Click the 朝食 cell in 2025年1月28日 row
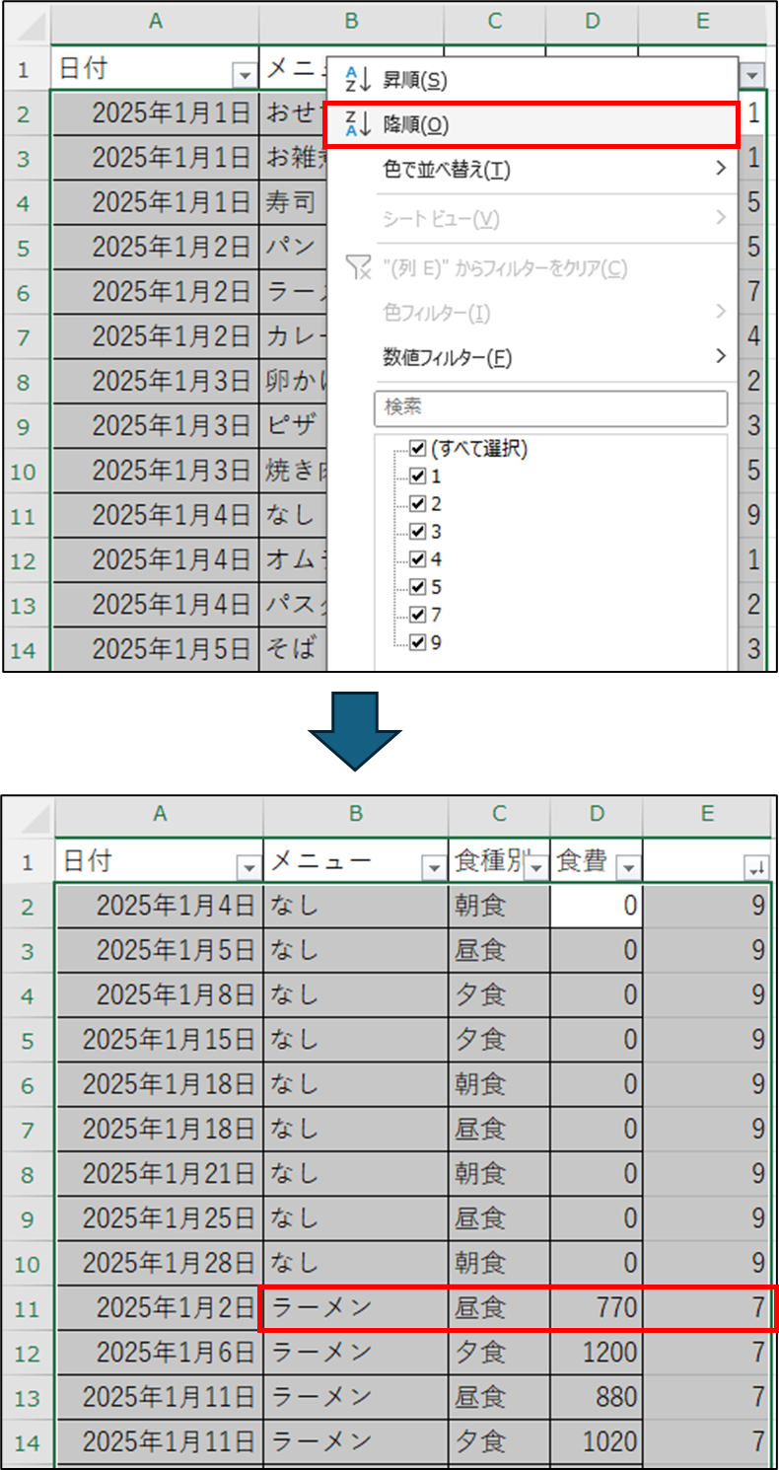The image size is (779, 1470). pos(500,1262)
